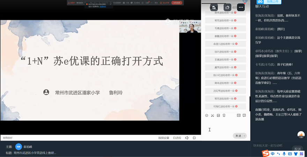
Task: Click the 成员 members tab
Action: click(x=234, y=8)
